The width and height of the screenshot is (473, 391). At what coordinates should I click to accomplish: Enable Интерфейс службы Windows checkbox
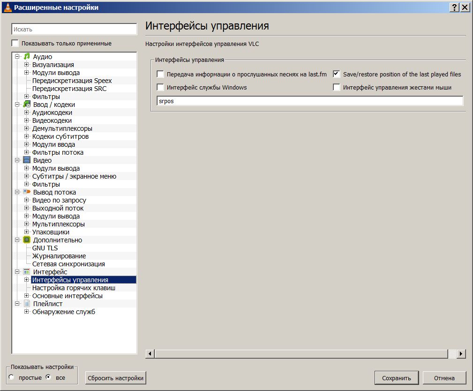click(x=160, y=88)
